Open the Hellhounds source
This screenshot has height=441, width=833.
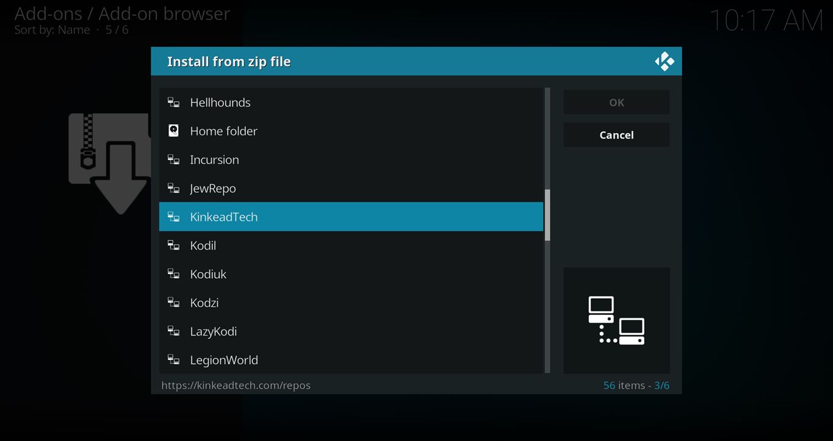[x=220, y=102]
